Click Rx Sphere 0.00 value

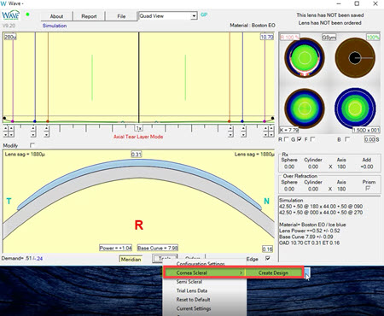[x=289, y=167]
